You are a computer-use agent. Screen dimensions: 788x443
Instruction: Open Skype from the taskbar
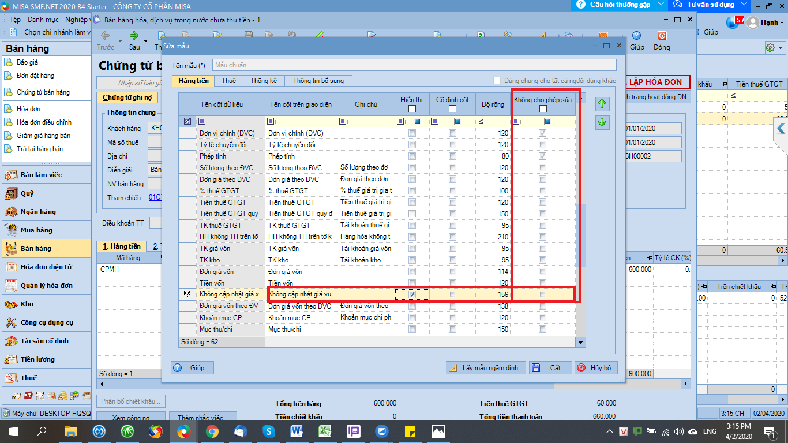tap(268, 431)
